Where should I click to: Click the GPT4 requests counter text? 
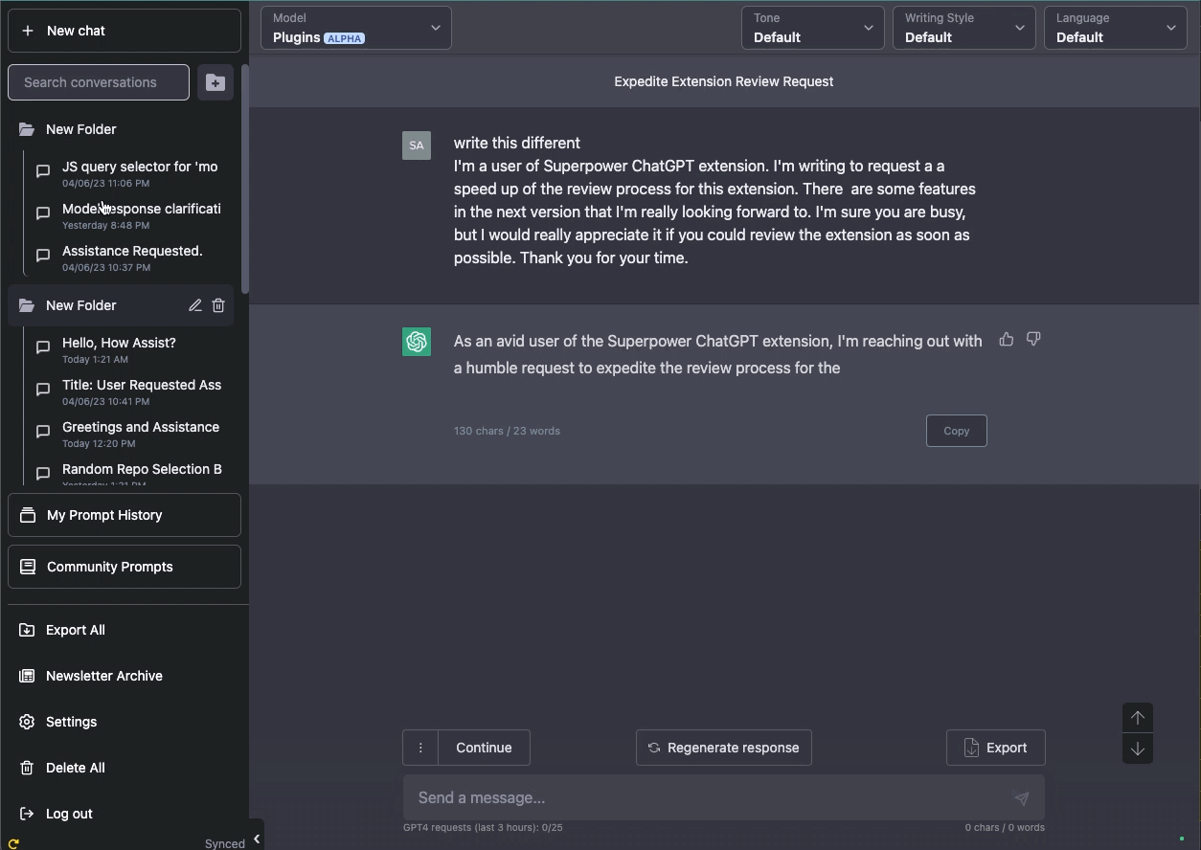pos(483,827)
